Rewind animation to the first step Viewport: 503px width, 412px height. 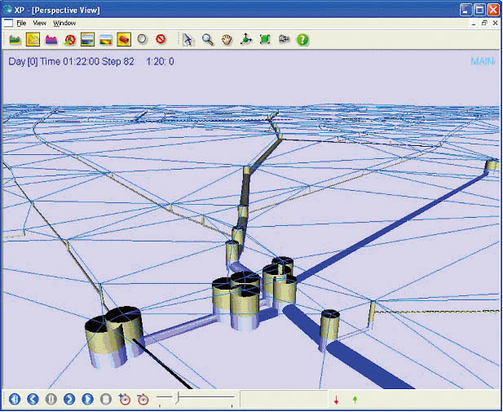click(x=15, y=400)
